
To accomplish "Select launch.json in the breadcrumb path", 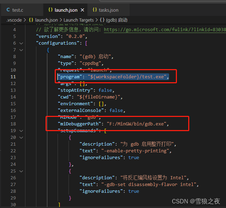I will [46, 20].
